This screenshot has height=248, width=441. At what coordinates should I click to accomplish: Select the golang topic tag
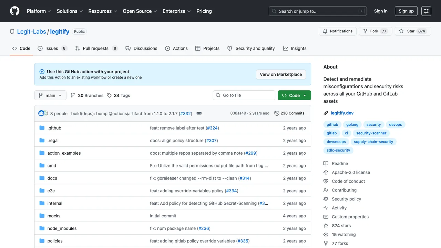(352, 125)
